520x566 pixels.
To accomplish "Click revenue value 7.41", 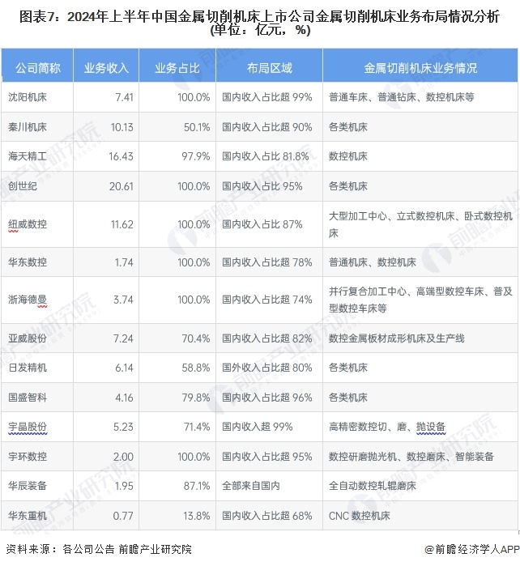I will [124, 97].
